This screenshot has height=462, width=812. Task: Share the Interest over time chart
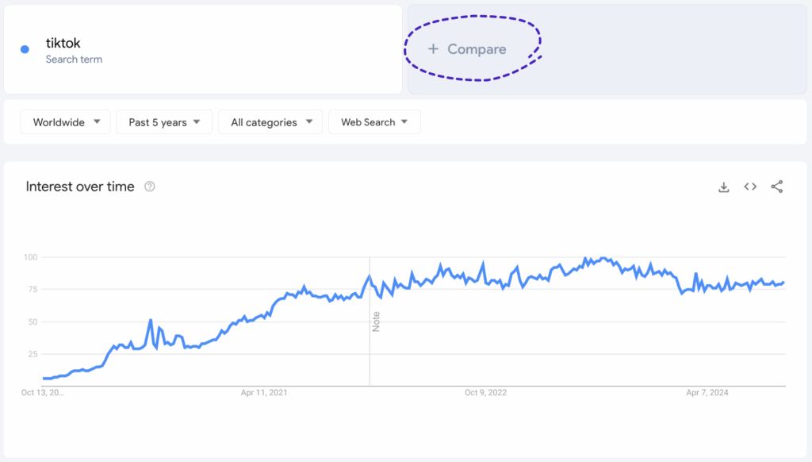coord(777,187)
